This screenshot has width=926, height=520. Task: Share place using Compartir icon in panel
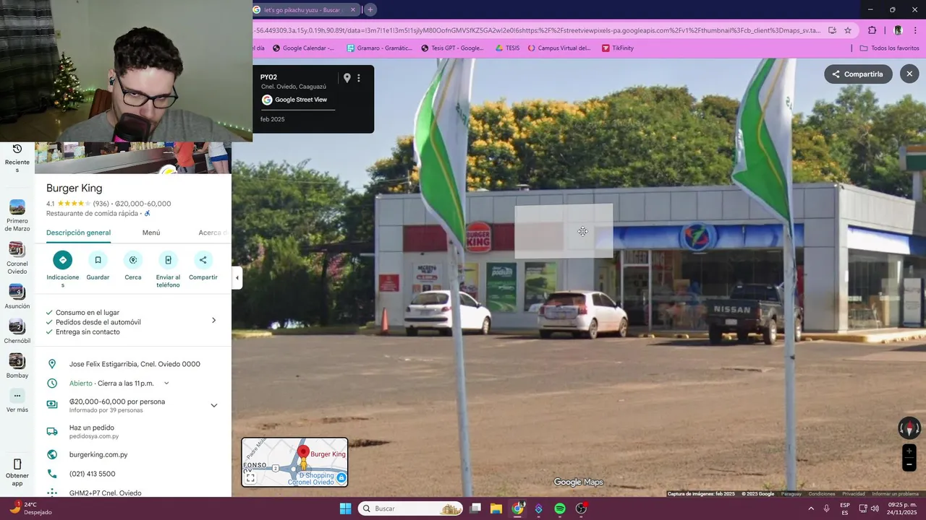click(203, 260)
